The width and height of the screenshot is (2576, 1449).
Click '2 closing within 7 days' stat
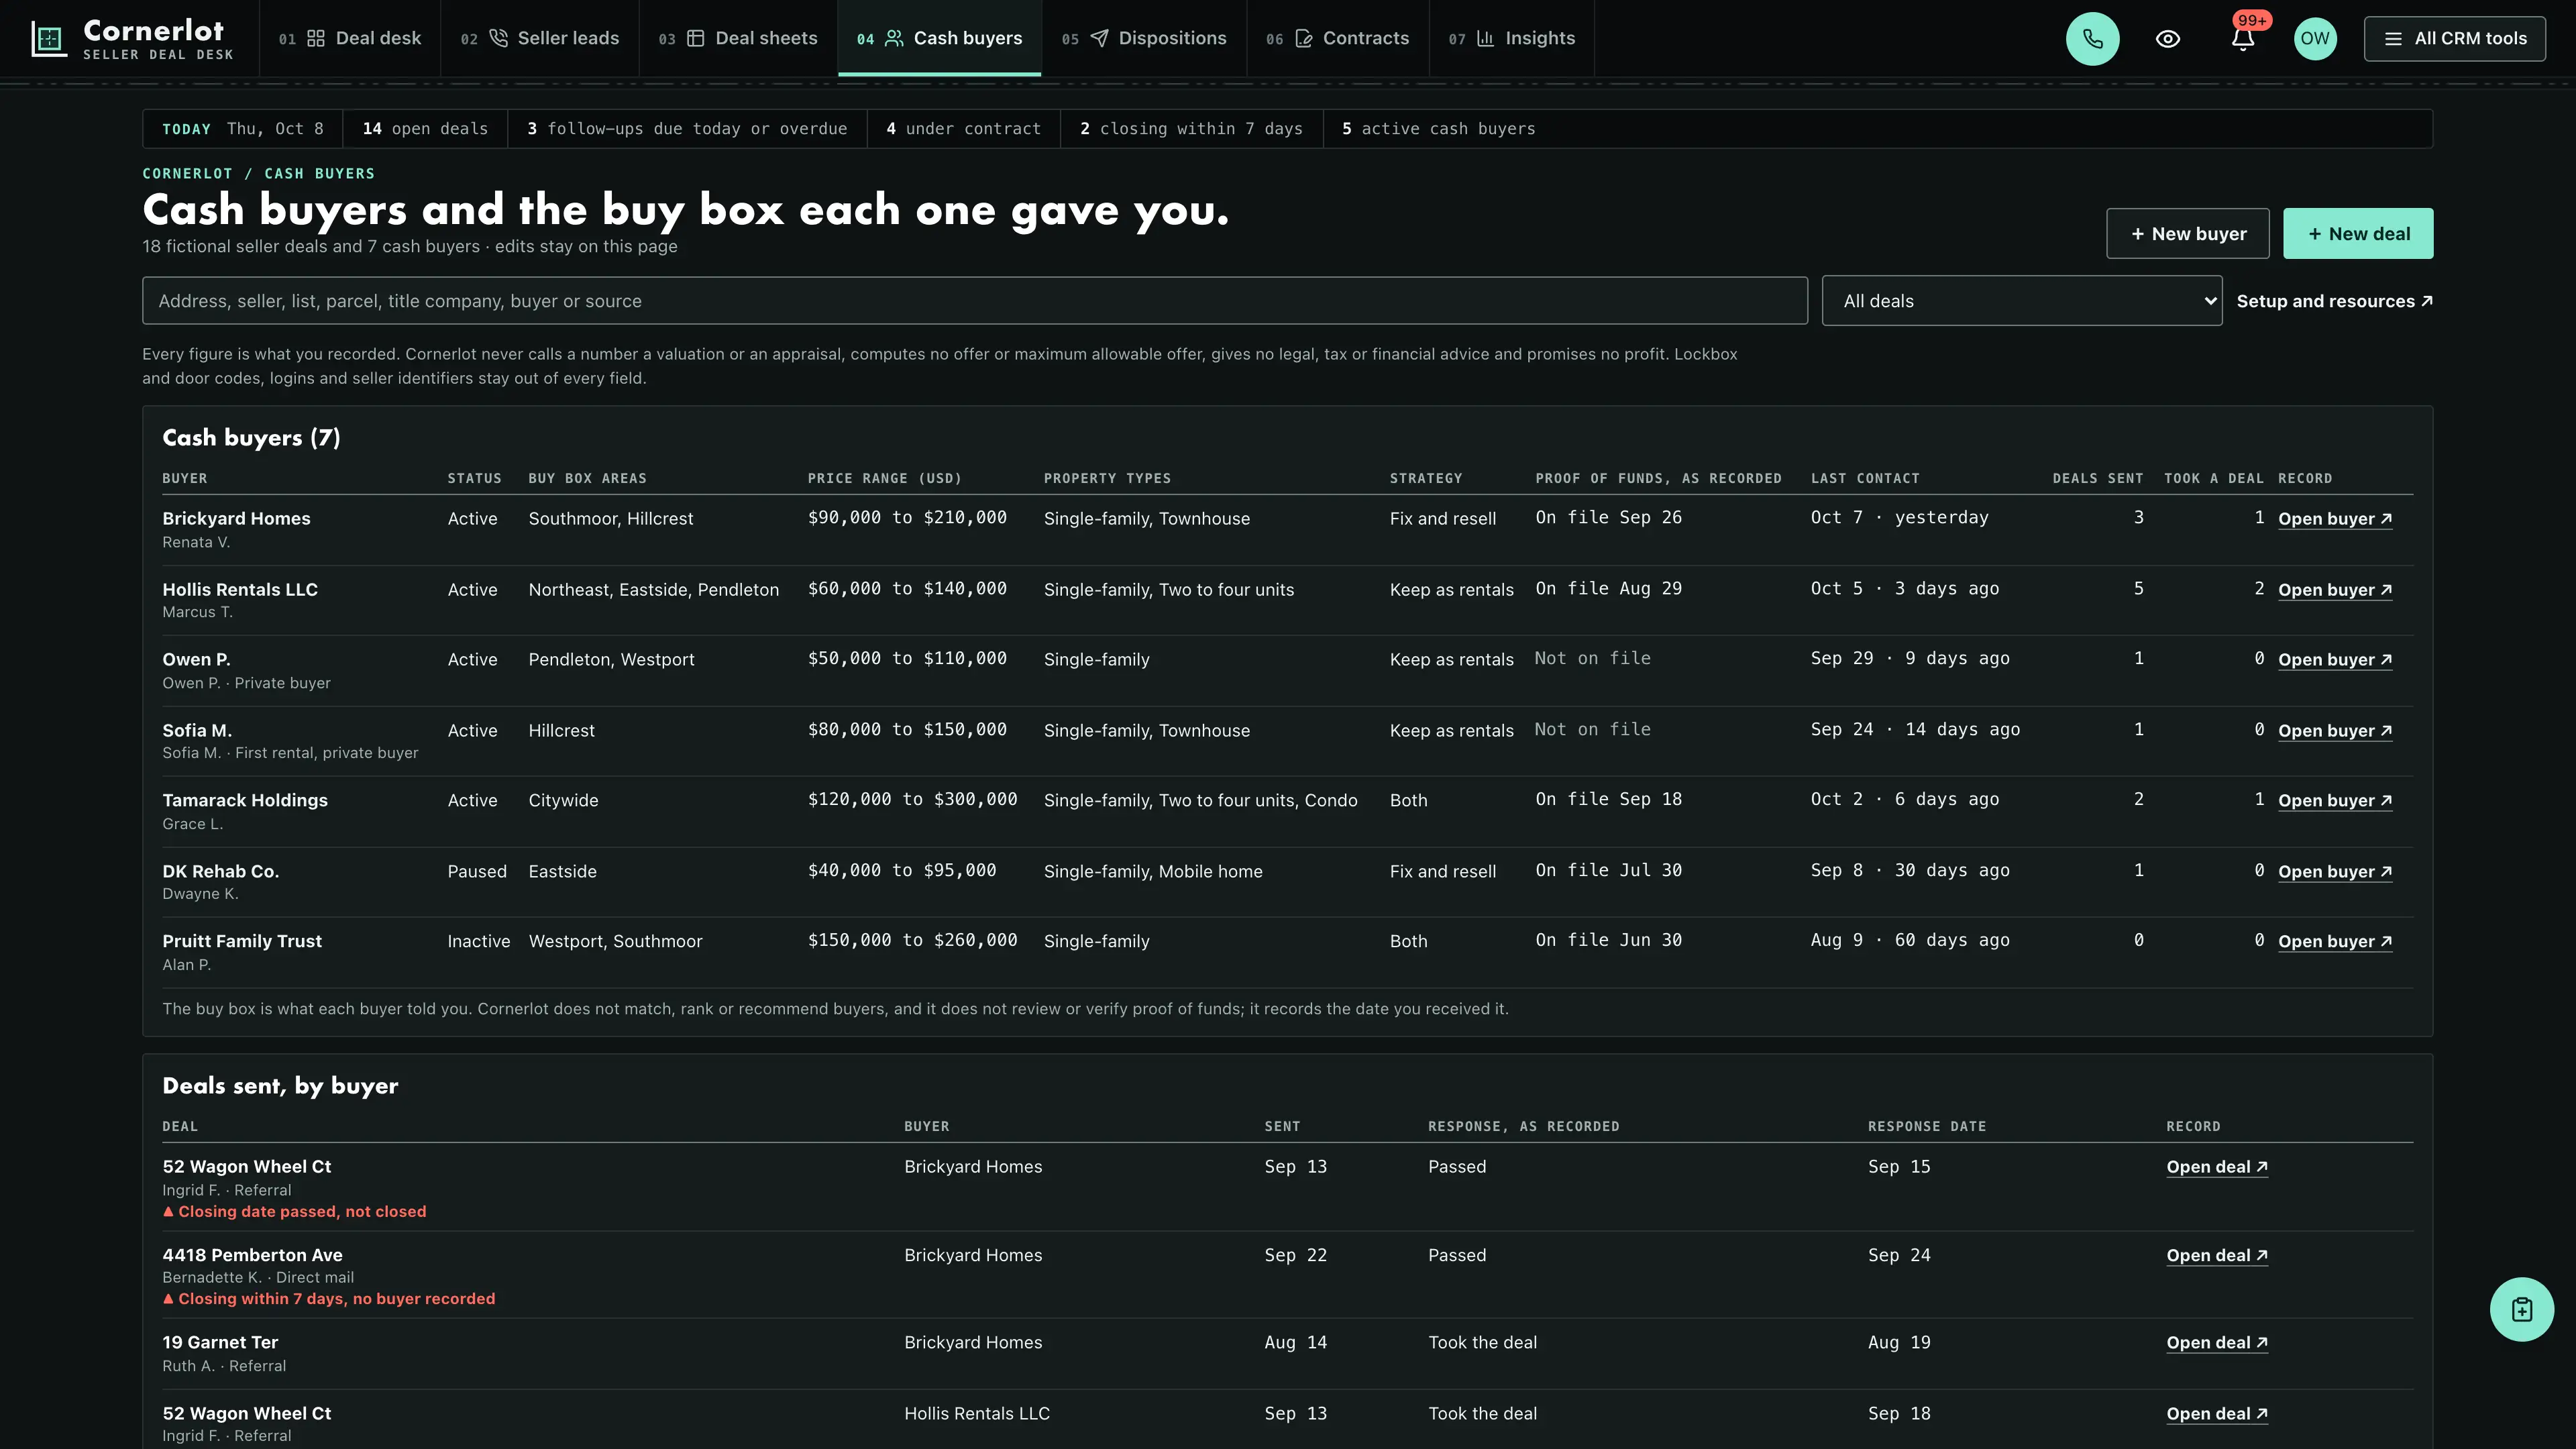pyautogui.click(x=1191, y=128)
